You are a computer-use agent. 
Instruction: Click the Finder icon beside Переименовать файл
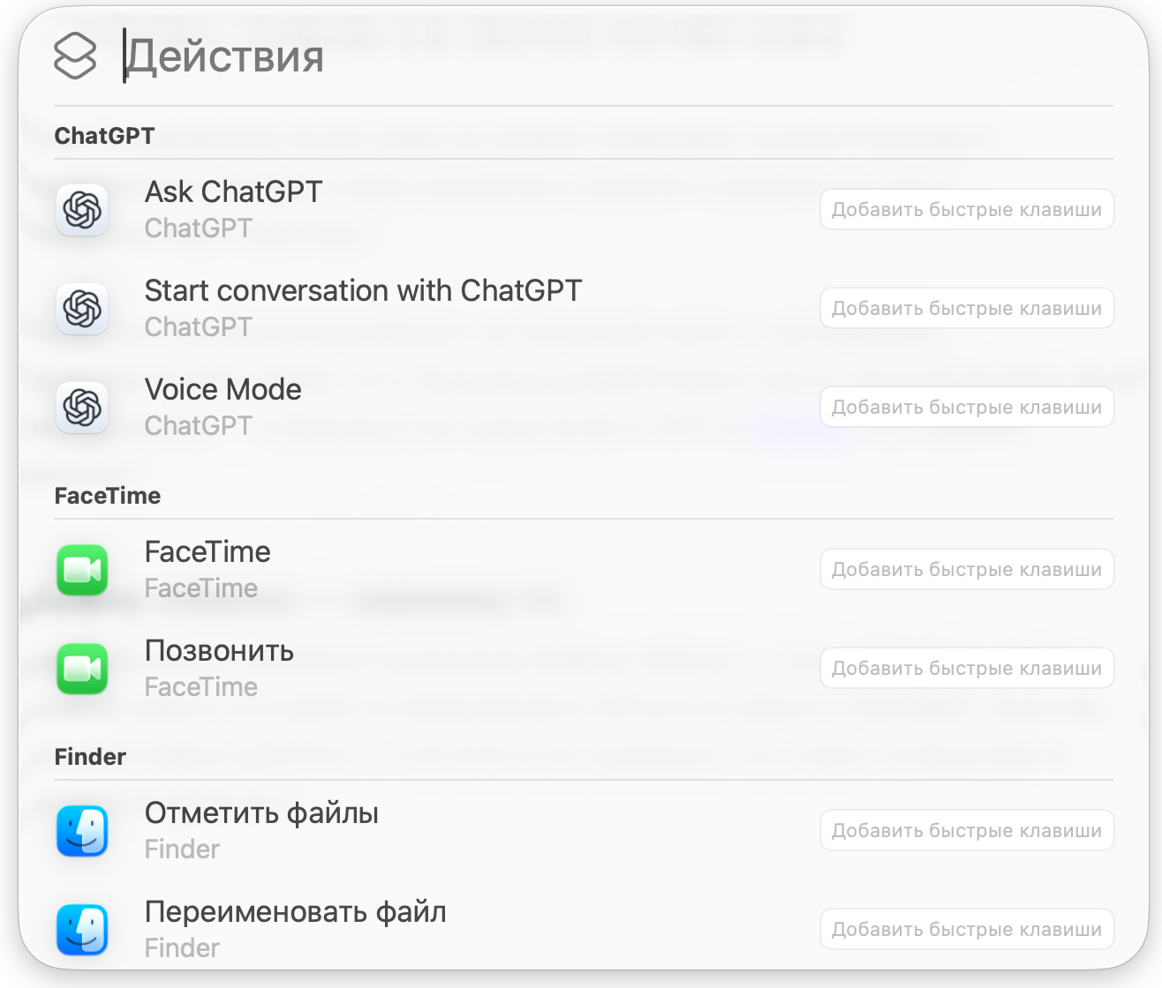pos(82,930)
